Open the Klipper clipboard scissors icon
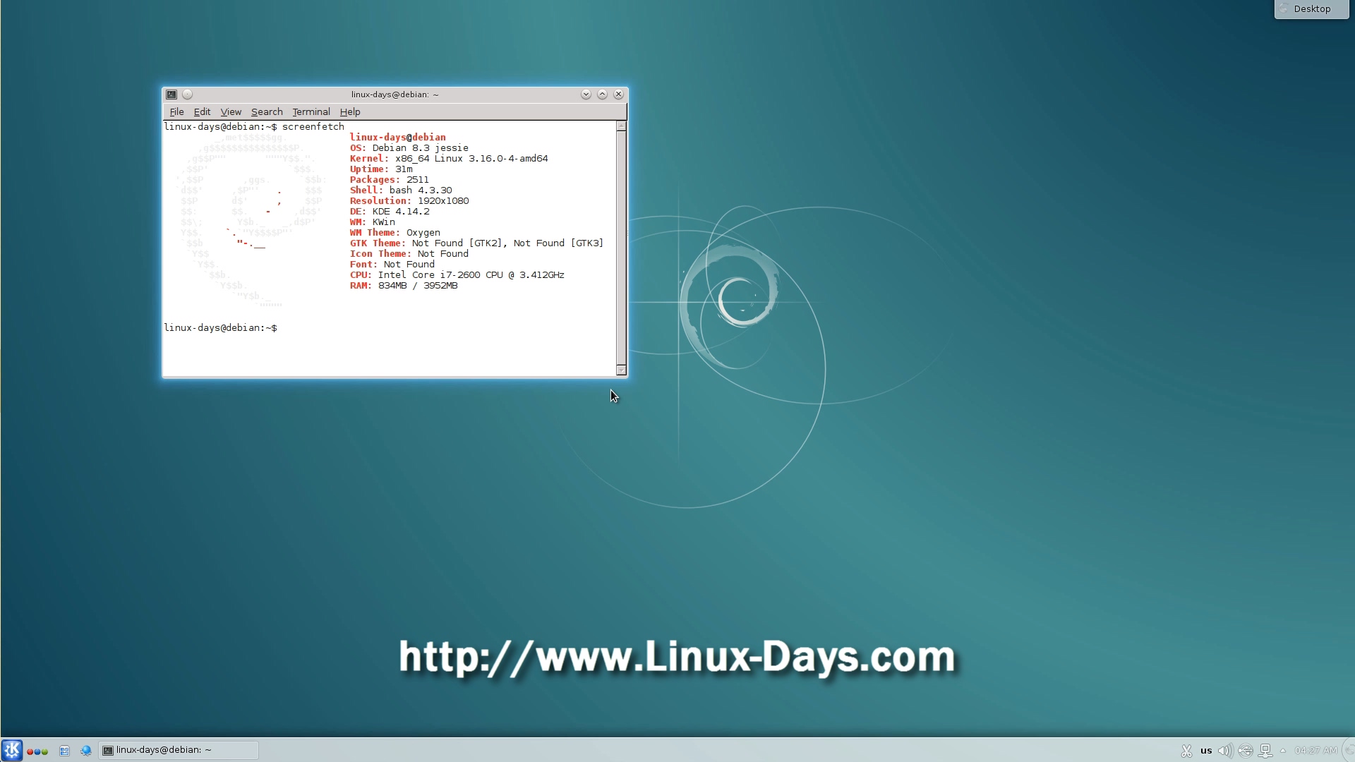The width and height of the screenshot is (1355, 762). 1186,751
